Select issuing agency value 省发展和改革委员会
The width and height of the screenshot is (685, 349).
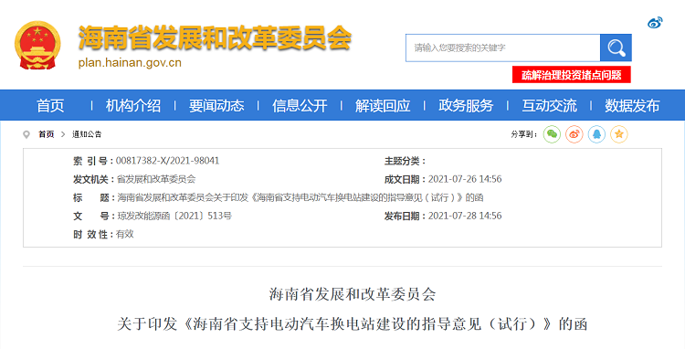pos(156,179)
